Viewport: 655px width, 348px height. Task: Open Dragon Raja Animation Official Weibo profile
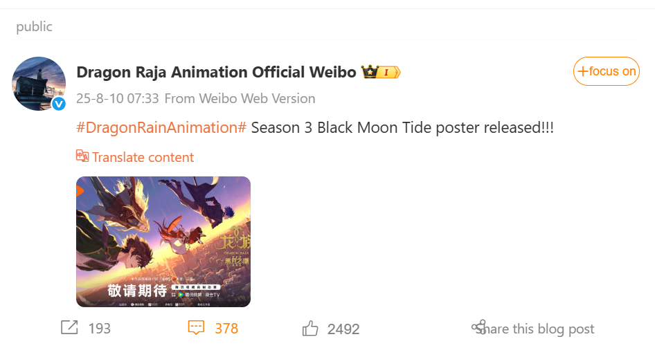click(216, 72)
